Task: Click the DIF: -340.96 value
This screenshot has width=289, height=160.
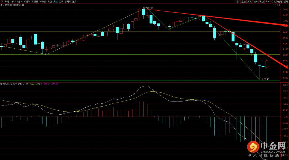Action: coord(24,84)
